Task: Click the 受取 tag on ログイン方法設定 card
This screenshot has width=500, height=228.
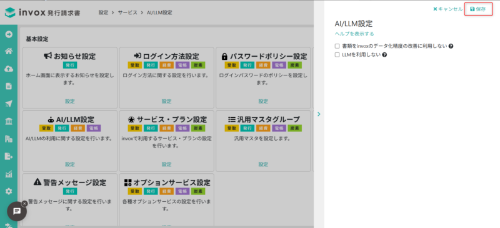Action: point(134,65)
